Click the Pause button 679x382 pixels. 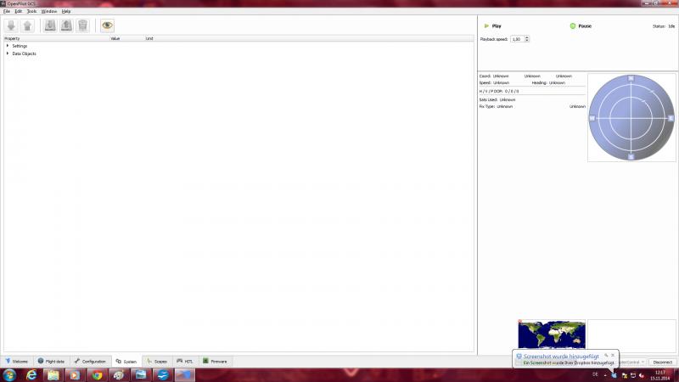point(581,26)
